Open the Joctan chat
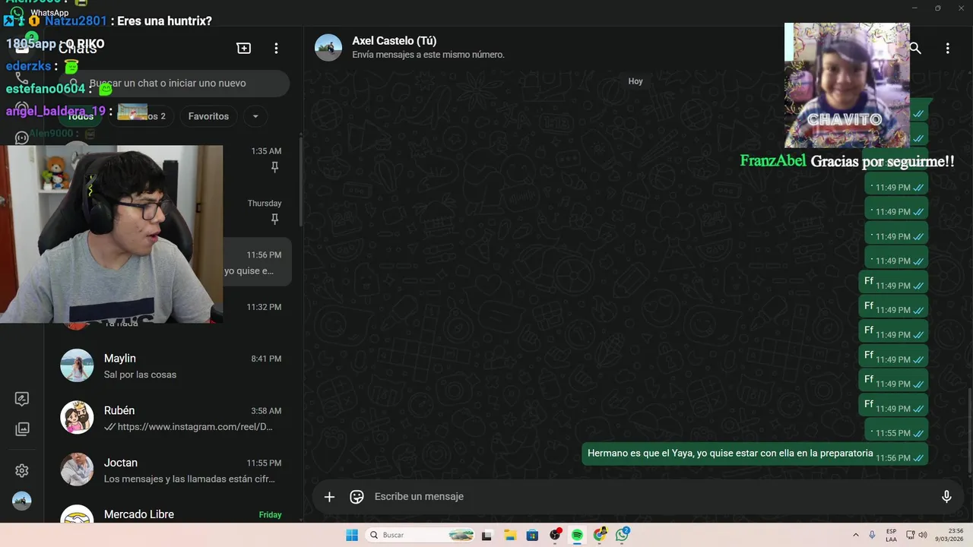 coord(172,470)
